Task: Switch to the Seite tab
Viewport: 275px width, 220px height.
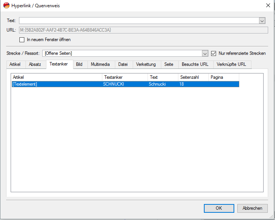Action: pyautogui.click(x=169, y=64)
